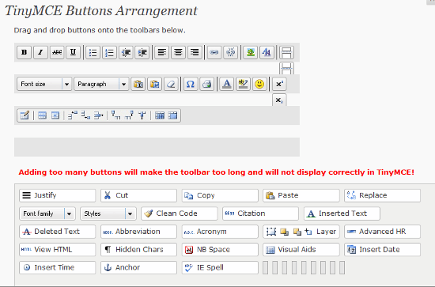Select the Advanced HR button
Viewport: 435px width, 287px height.
tap(382, 232)
